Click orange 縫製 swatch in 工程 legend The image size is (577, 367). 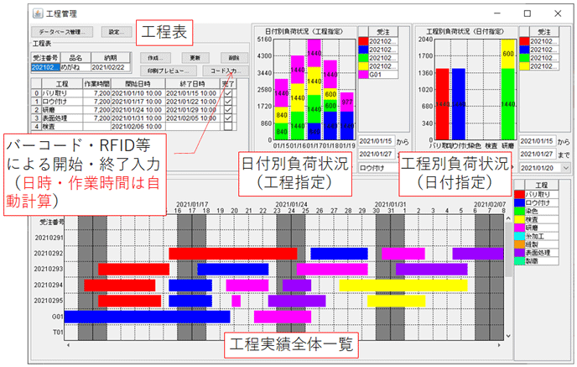tap(519, 244)
